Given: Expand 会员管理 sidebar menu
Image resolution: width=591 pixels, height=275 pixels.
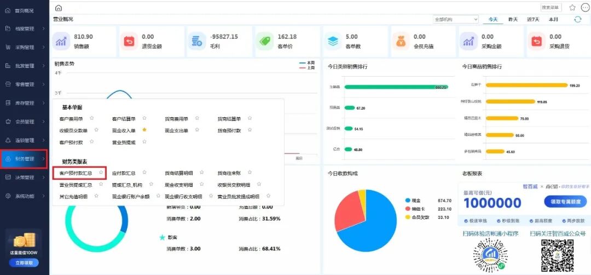Looking at the screenshot, I should pos(25,122).
